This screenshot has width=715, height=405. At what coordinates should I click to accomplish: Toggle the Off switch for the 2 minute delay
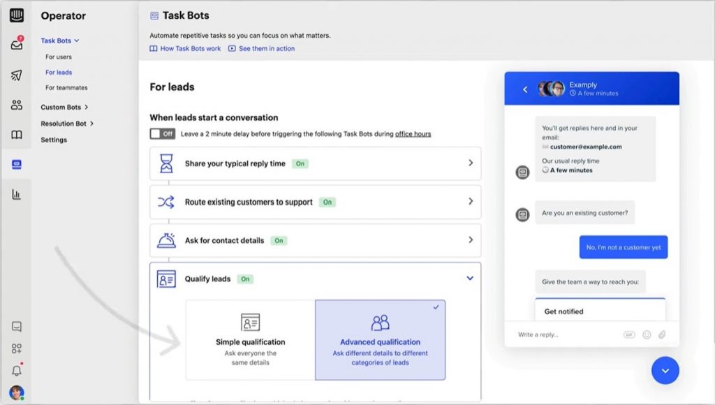[x=162, y=133]
